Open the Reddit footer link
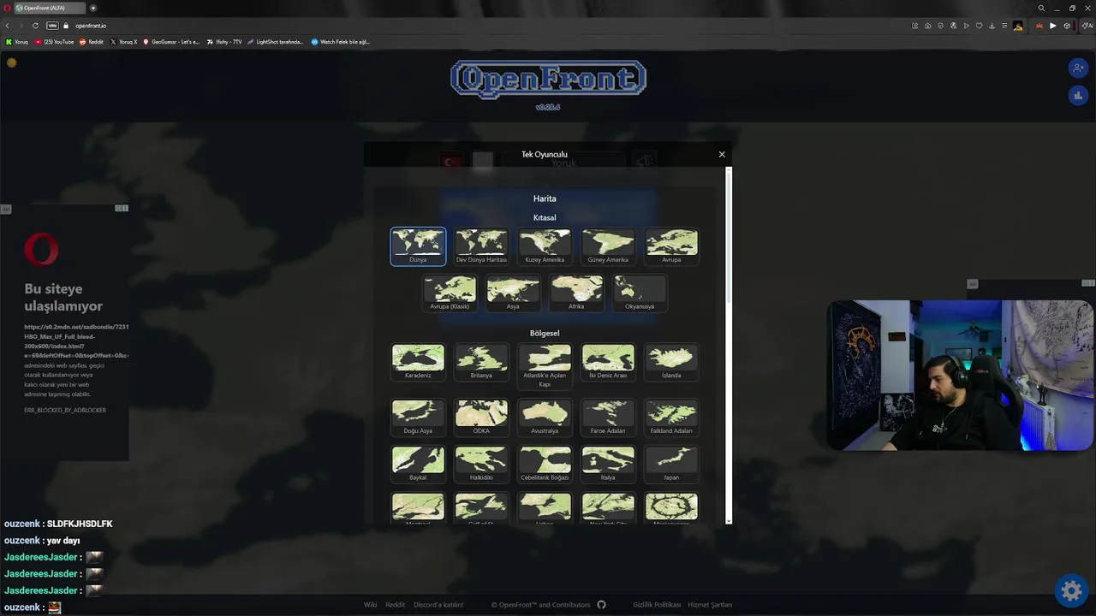The image size is (1096, 616). pos(395,605)
